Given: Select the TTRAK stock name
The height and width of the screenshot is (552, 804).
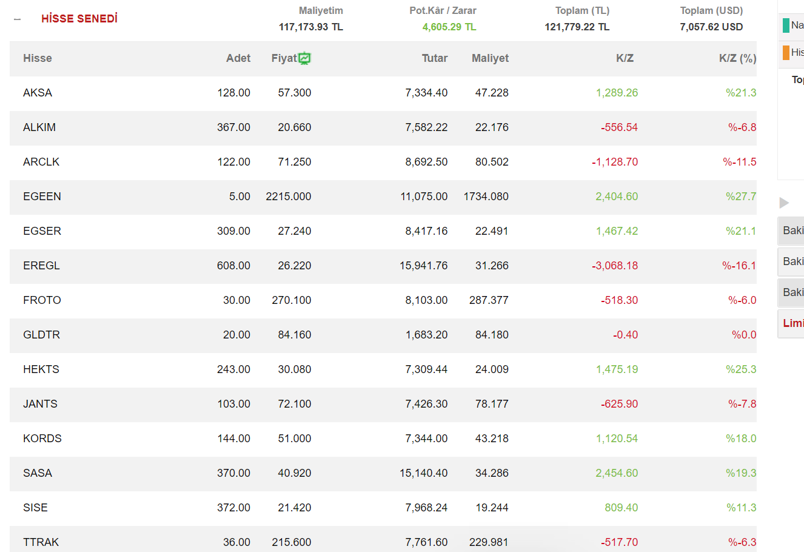Looking at the screenshot, I should 41,542.
